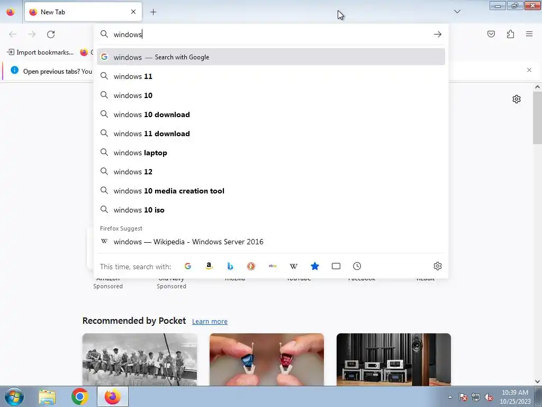Select 'windows 12' suggestion
This screenshot has width=542, height=407.
pos(271,172)
